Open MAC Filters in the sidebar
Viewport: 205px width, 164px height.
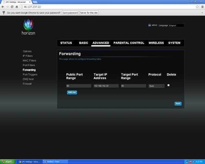click(29, 61)
